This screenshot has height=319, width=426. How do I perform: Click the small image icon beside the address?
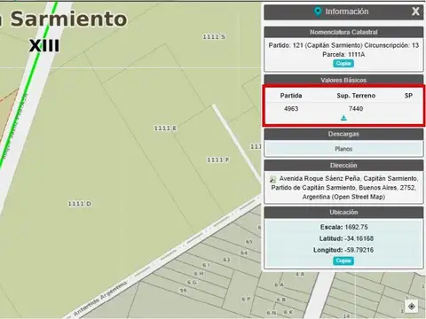(x=273, y=179)
